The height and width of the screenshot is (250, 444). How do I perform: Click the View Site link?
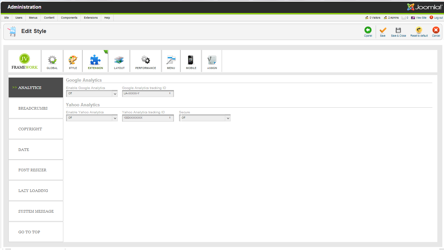point(421,18)
